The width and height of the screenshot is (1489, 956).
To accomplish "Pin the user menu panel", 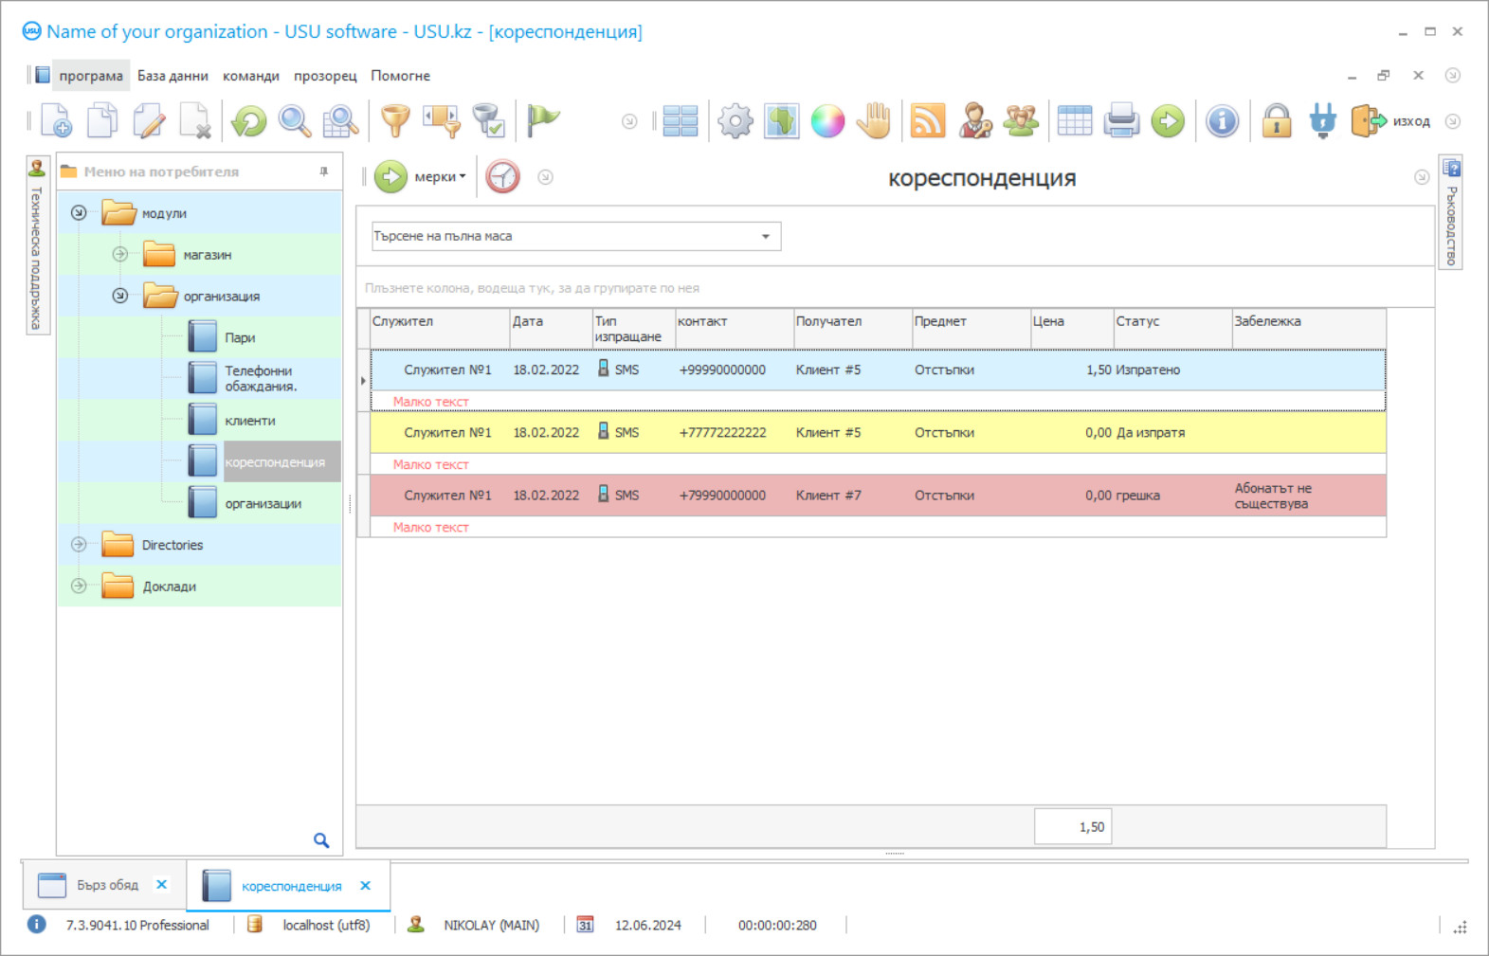I will click(324, 171).
